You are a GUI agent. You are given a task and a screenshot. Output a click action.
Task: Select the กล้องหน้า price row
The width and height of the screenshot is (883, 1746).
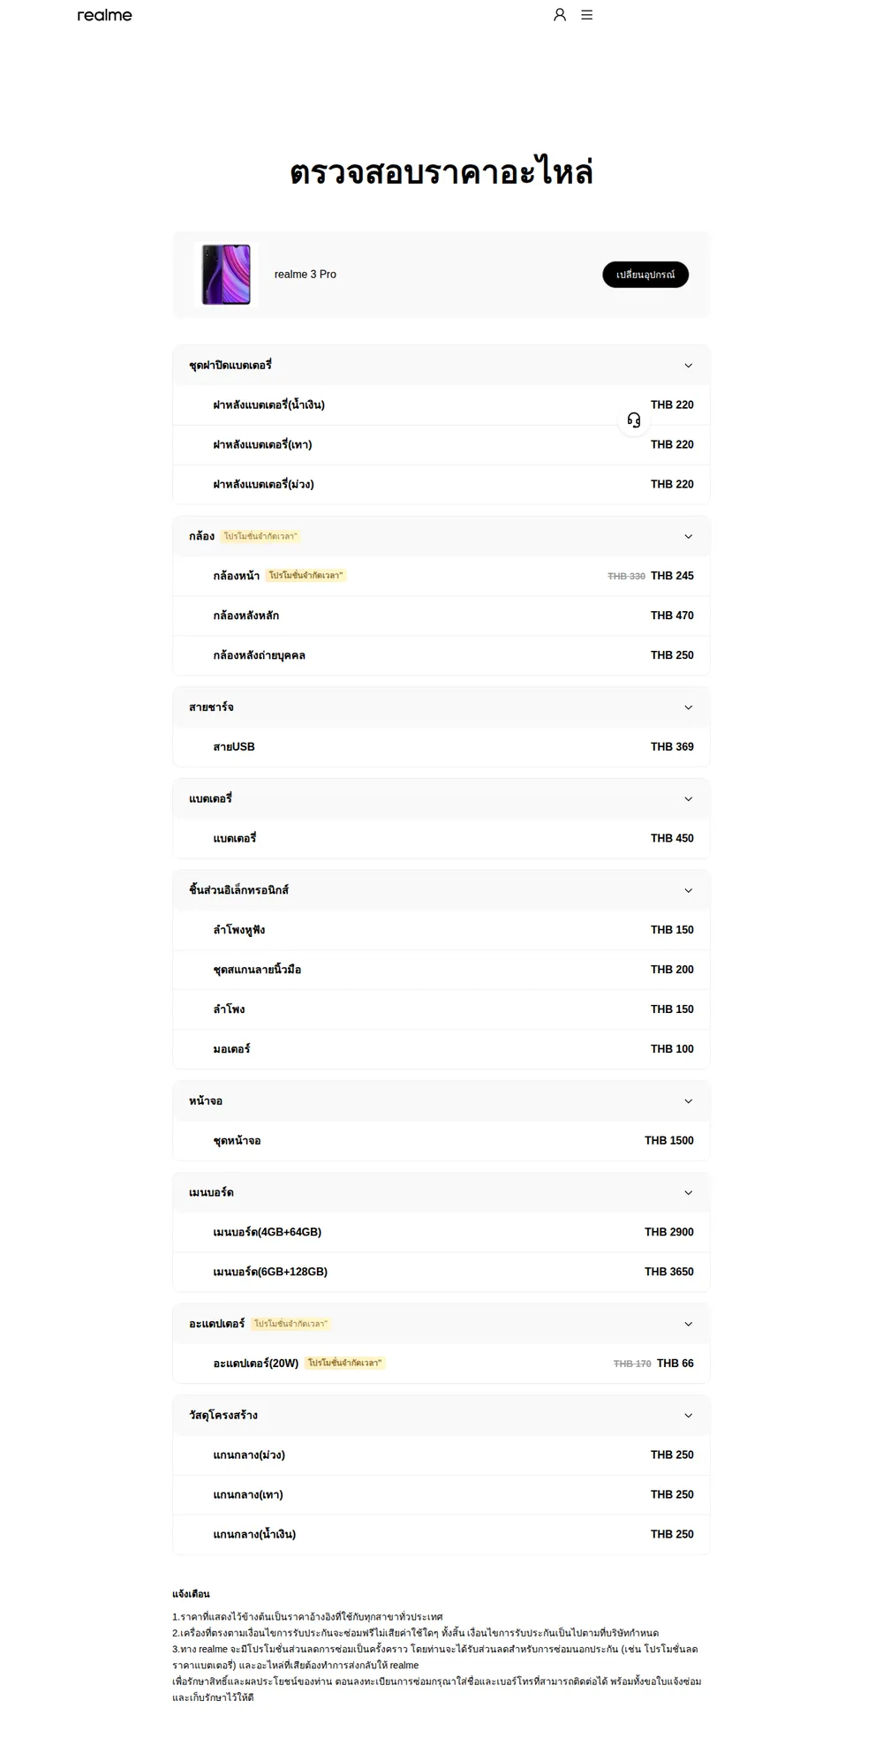pos(441,576)
